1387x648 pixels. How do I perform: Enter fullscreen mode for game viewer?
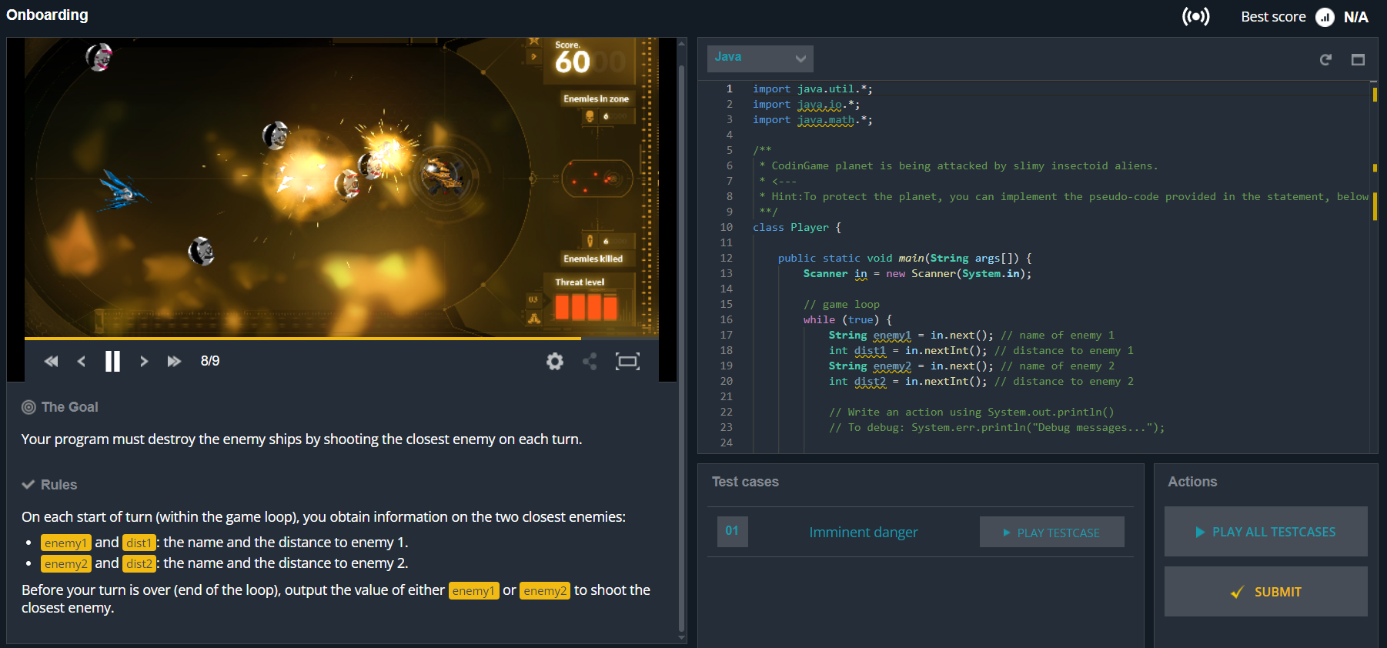click(x=627, y=361)
